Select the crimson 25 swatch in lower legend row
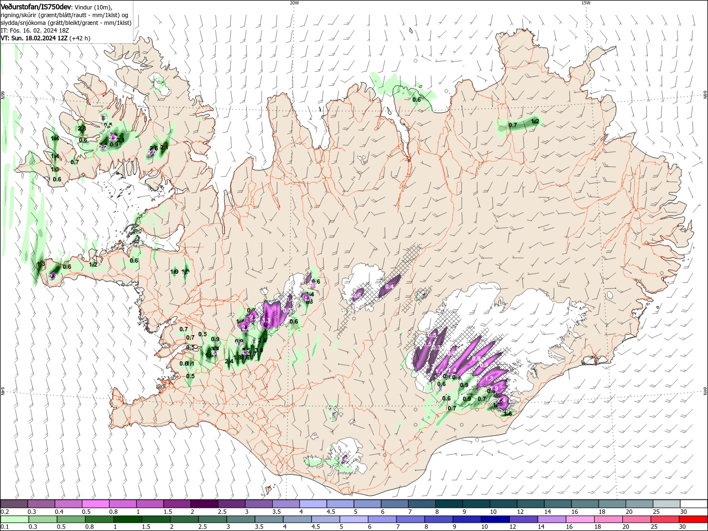Viewport: 708px width, 531px height. pyautogui.click(x=665, y=519)
